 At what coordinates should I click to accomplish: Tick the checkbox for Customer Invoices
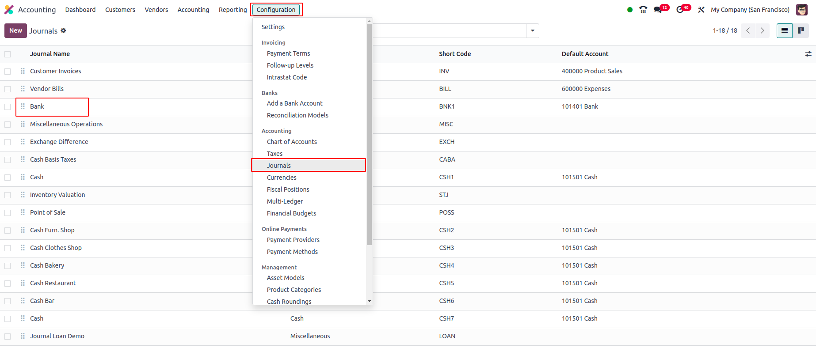tap(8, 72)
